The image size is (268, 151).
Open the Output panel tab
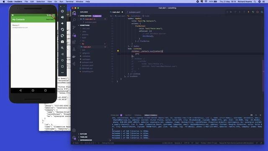tap(129, 115)
